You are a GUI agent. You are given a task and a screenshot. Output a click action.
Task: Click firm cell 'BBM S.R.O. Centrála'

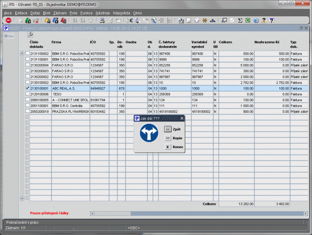pos(71,106)
